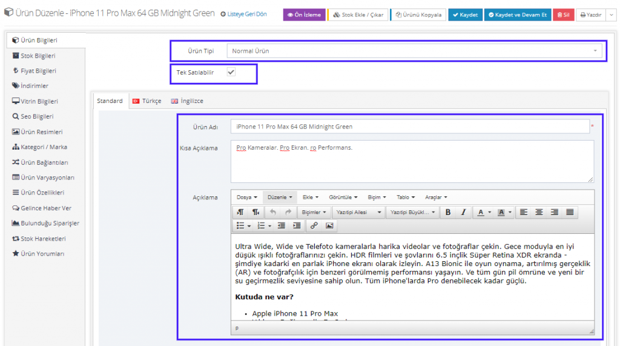Image resolution: width=620 pixels, height=346 pixels.
Task: Redo the edit in the editor
Action: 288,212
